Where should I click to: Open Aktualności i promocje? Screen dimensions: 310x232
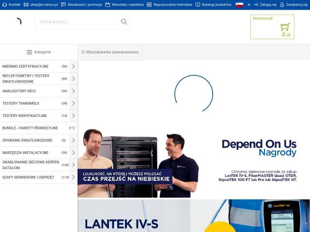(x=85, y=4)
